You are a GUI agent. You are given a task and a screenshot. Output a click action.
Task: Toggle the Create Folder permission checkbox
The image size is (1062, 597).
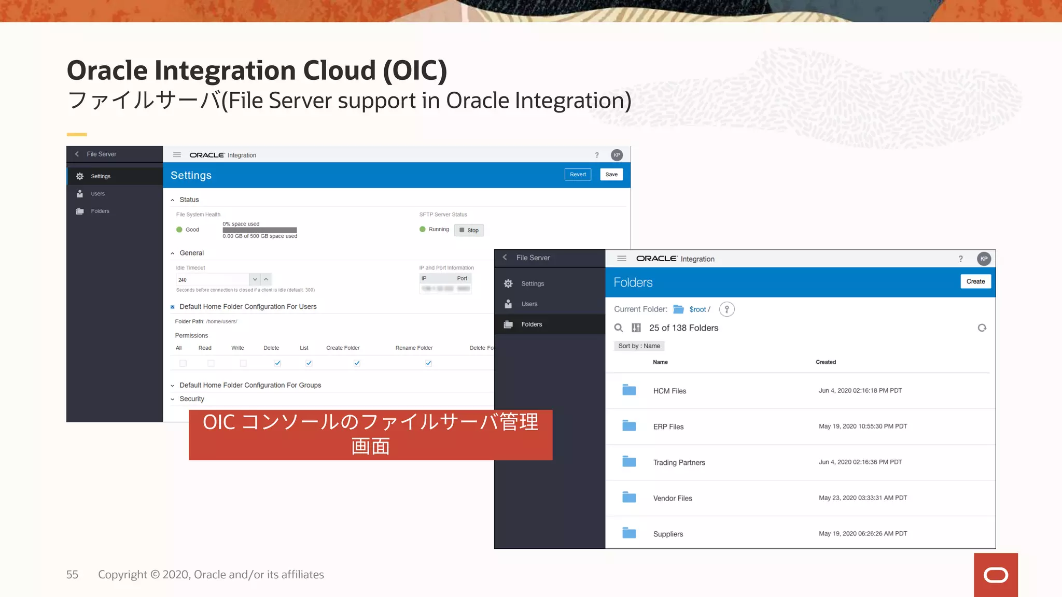pos(357,363)
